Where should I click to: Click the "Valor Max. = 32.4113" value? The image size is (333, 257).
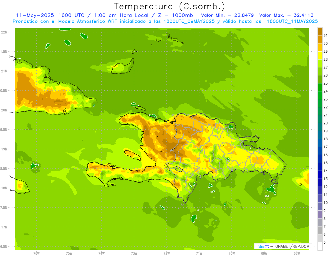pyautogui.click(x=286, y=15)
